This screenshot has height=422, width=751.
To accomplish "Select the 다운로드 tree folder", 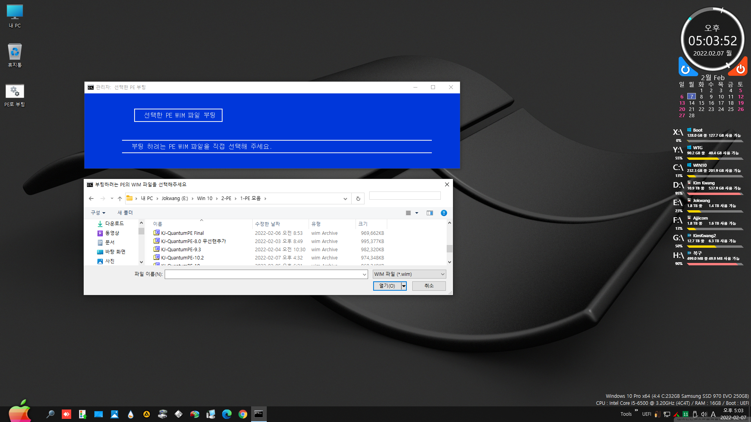I will click(x=111, y=224).
